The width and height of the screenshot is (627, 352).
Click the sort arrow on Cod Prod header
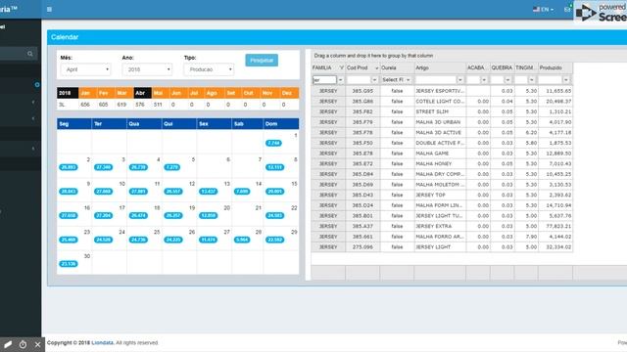(x=376, y=68)
